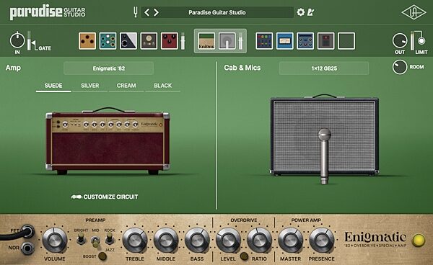Select the blue meter rack effect
This screenshot has width=433, height=265.
285,41
